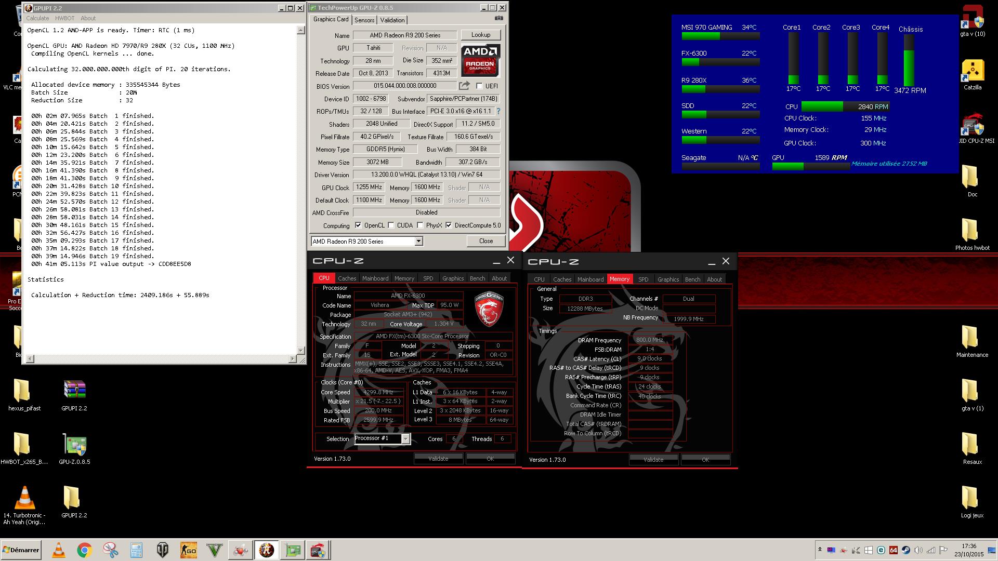The height and width of the screenshot is (561, 998).
Task: Click the green Châssis fan level bar
Action: click(x=909, y=68)
